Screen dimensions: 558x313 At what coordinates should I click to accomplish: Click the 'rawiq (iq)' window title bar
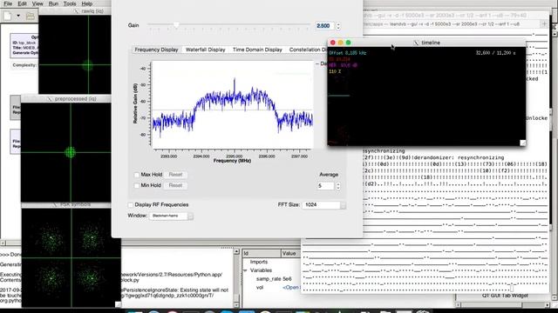point(75,11)
